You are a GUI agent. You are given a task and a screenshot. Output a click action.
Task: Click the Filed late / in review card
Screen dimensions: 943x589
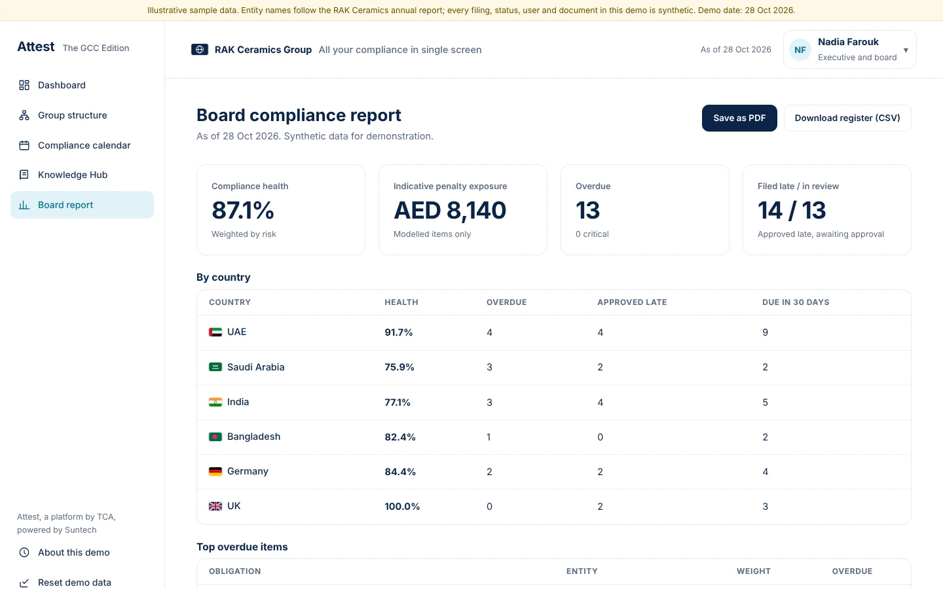click(827, 209)
